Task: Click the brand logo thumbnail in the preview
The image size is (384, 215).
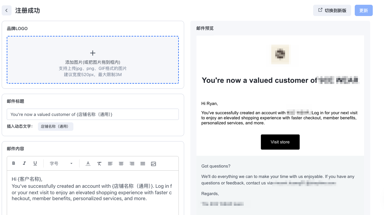Action: (280, 54)
